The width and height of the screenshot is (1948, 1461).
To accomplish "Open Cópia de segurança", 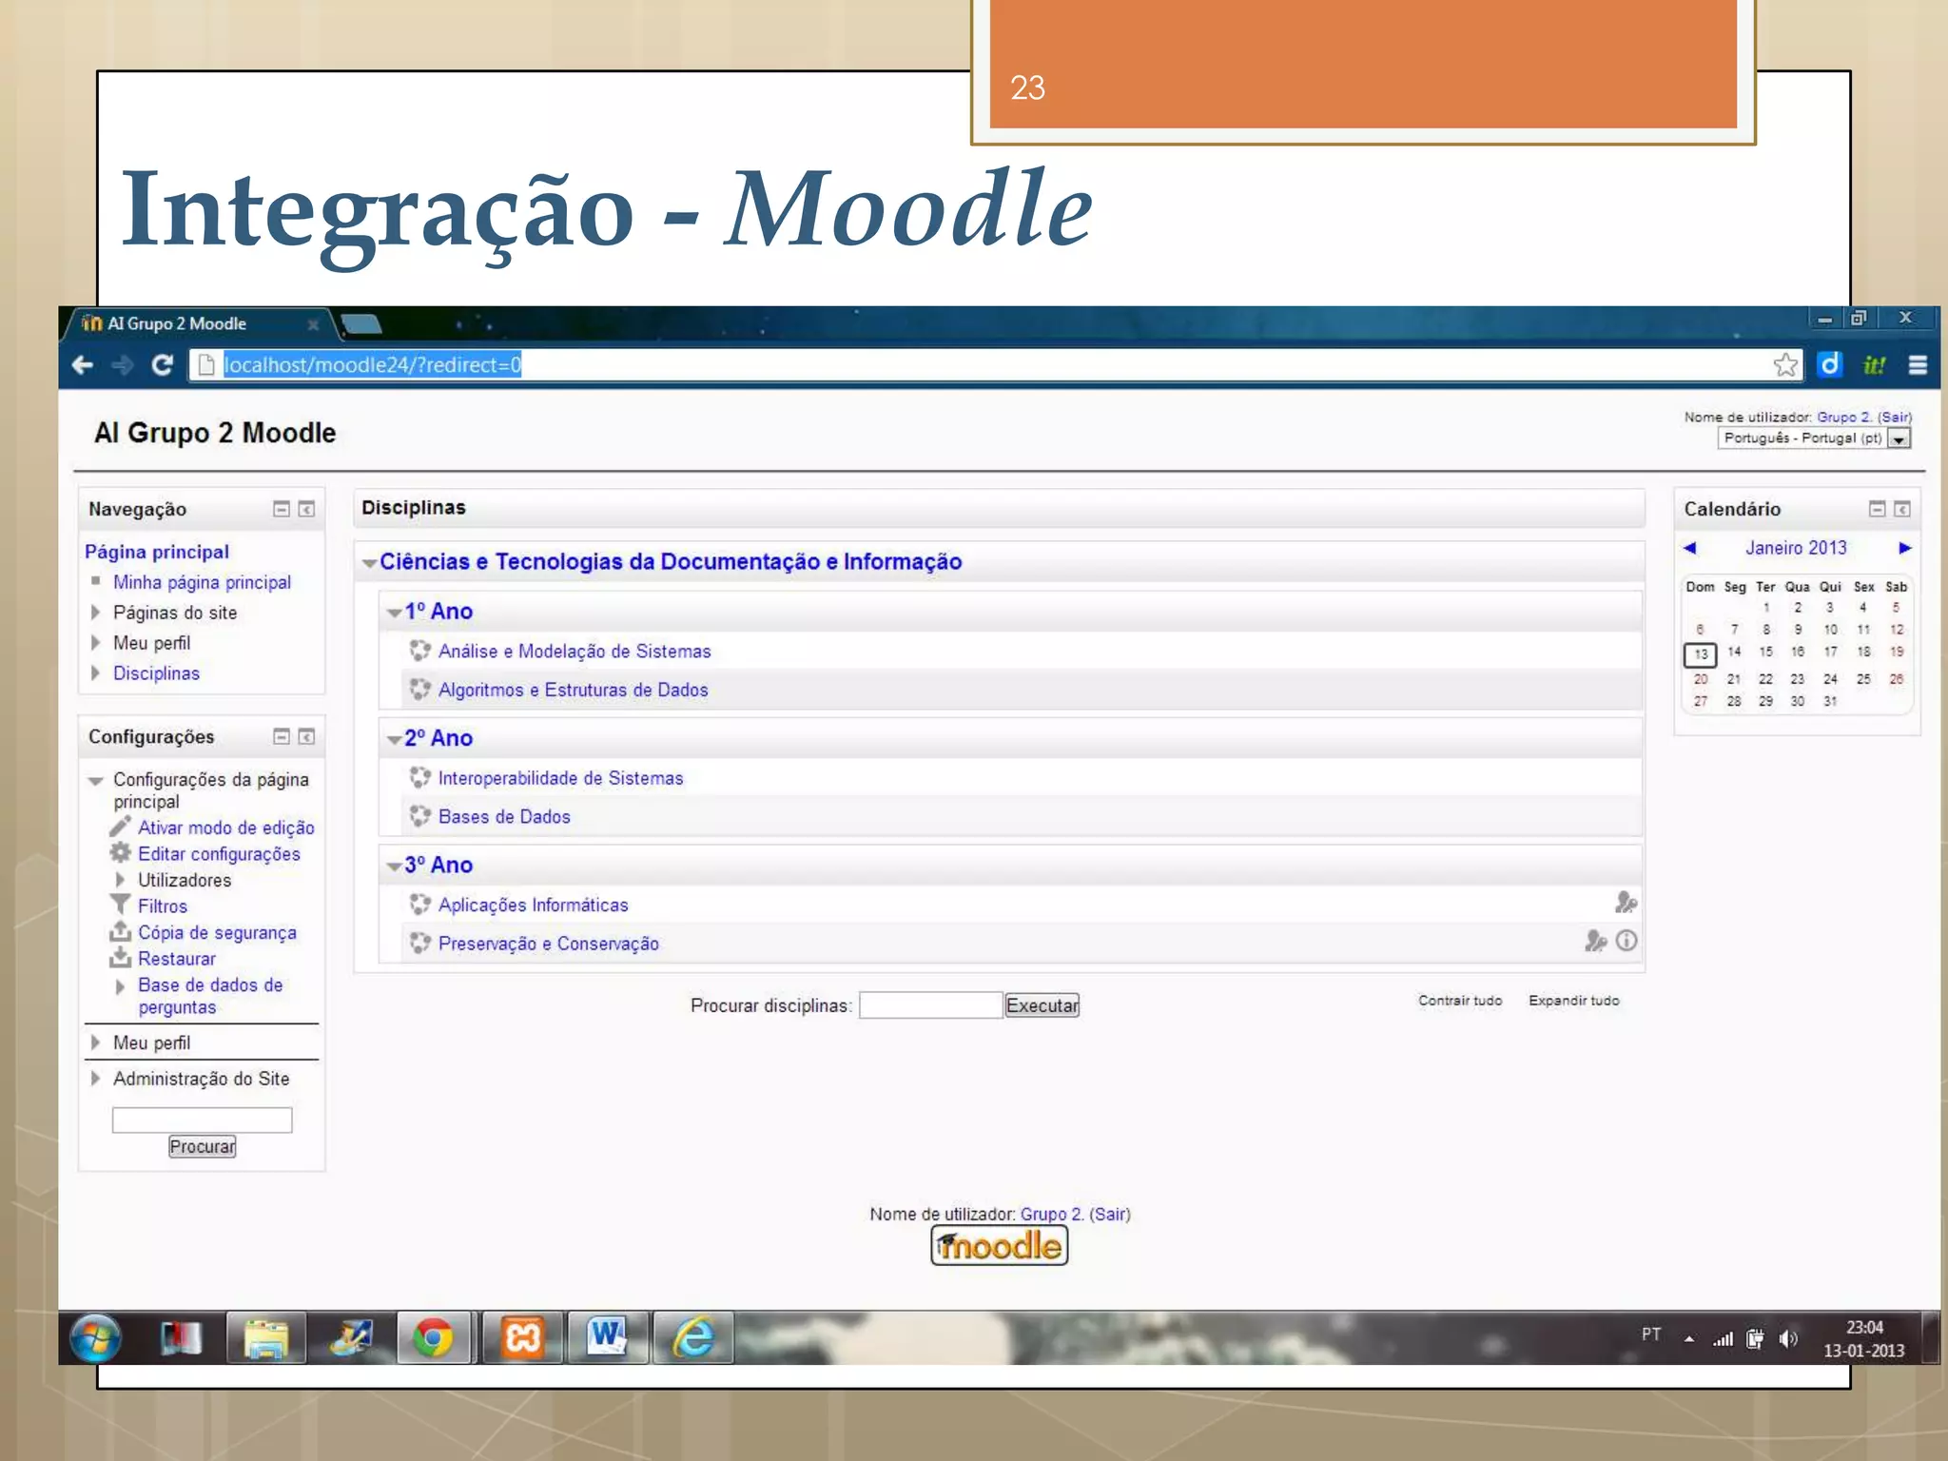I will 217,933.
